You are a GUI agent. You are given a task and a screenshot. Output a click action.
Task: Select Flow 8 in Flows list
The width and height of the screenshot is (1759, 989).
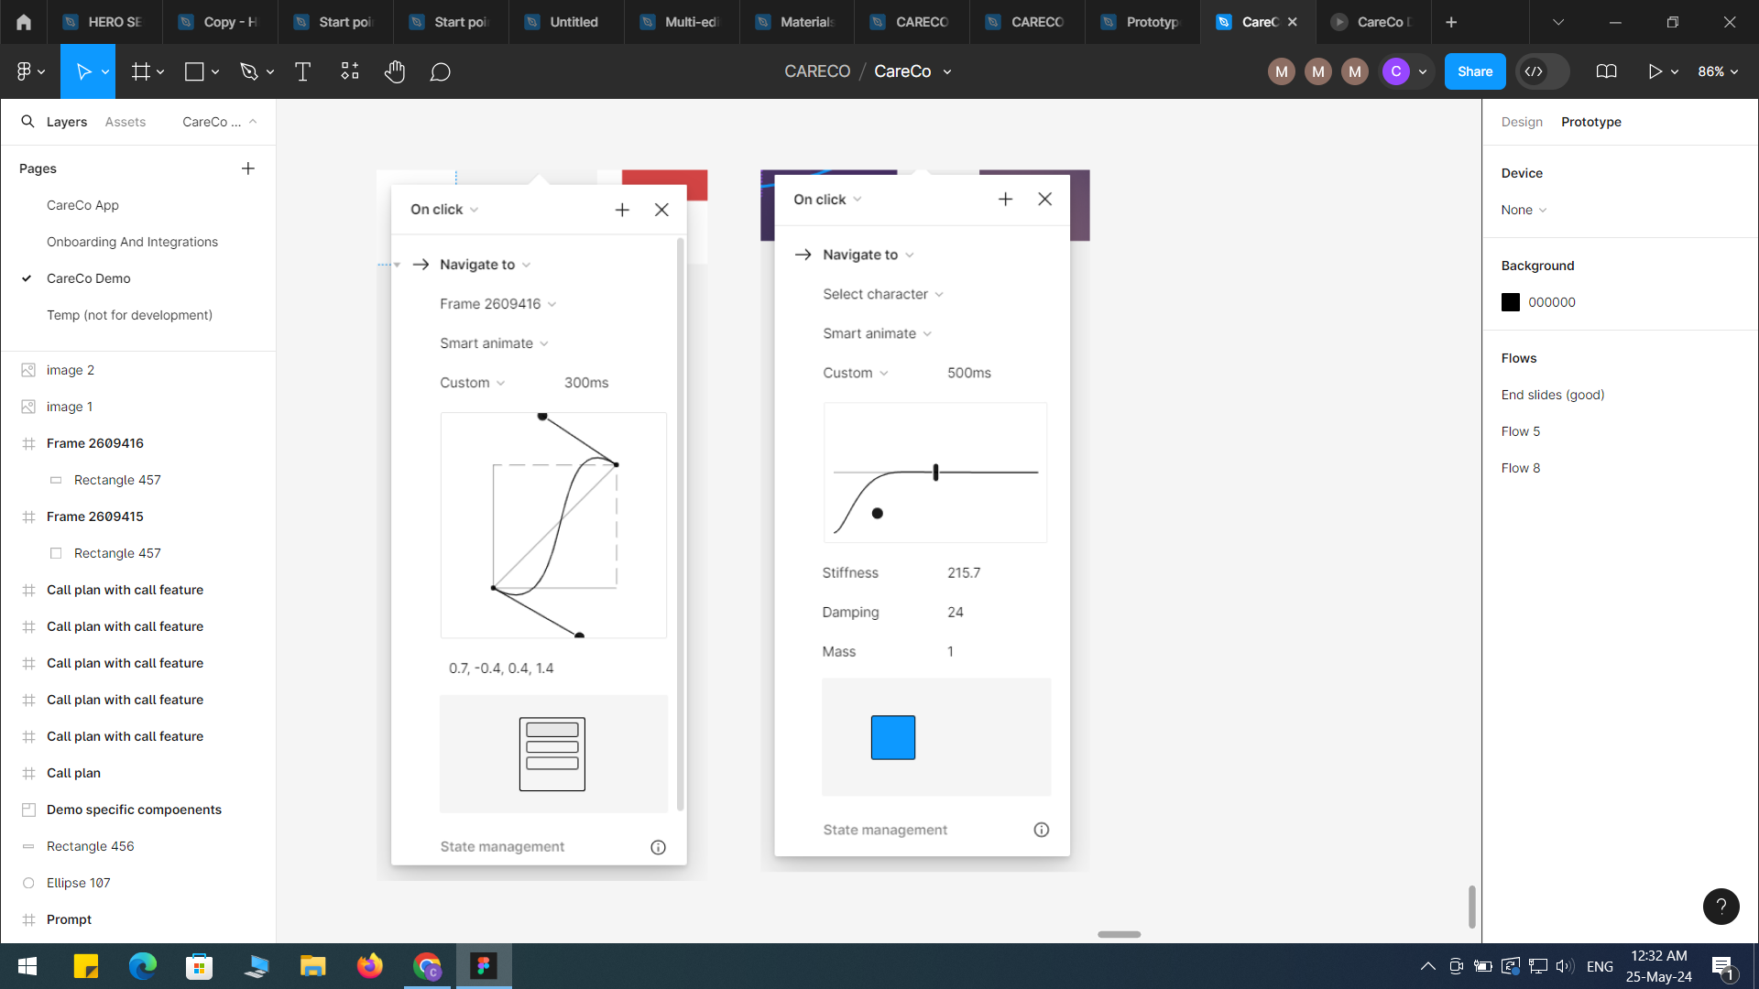coord(1520,468)
